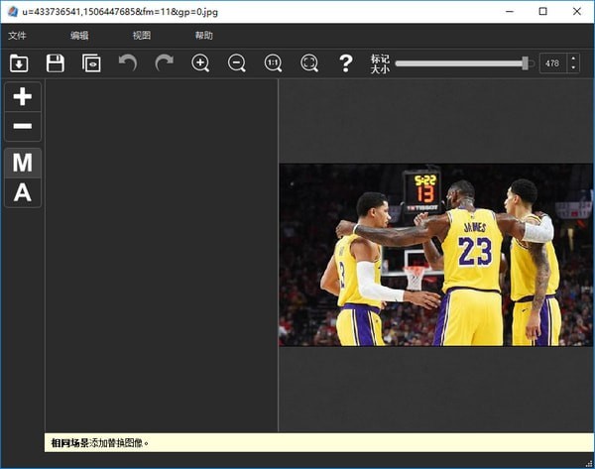The image size is (595, 469).
Task: Undo the last action
Action: point(128,63)
